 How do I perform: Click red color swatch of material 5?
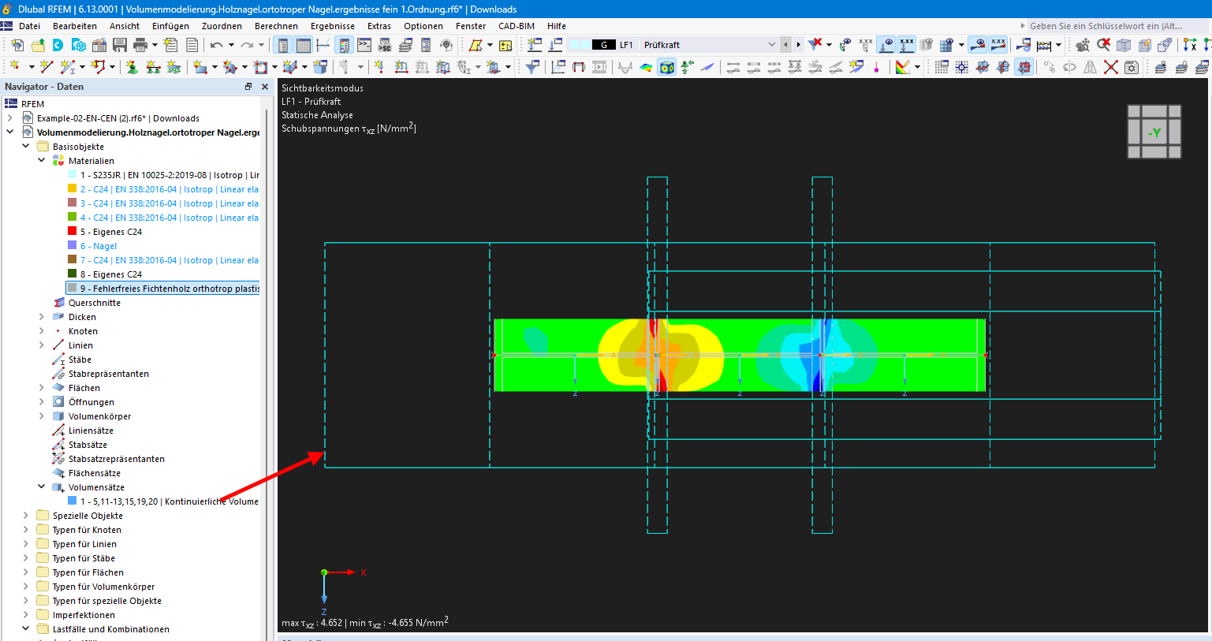tap(73, 232)
